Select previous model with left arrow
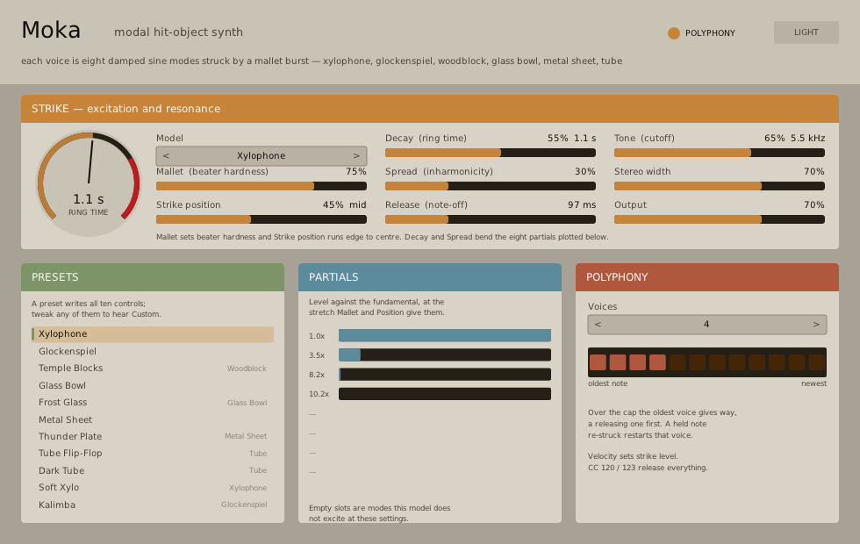The height and width of the screenshot is (544, 860). tap(166, 156)
